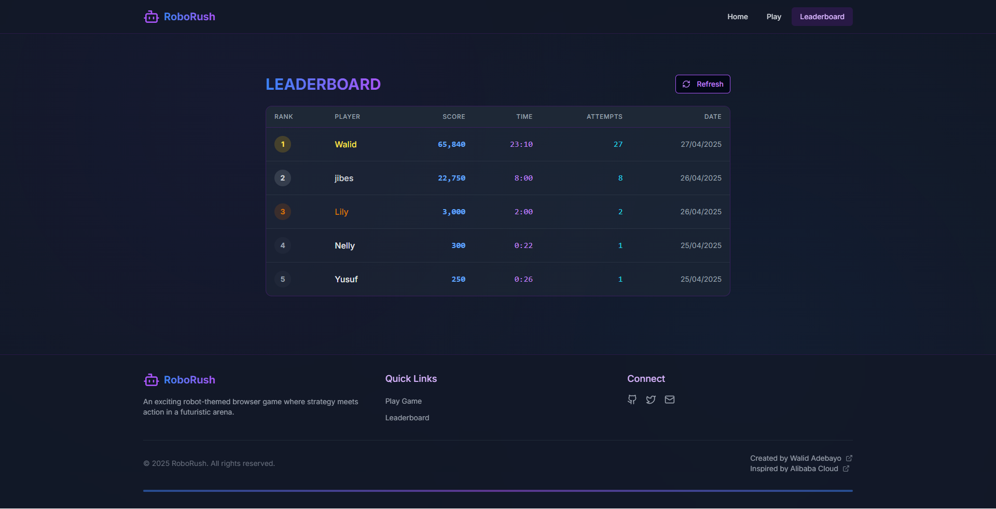Click the score 65,840
This screenshot has height=509, width=996.
pos(451,144)
